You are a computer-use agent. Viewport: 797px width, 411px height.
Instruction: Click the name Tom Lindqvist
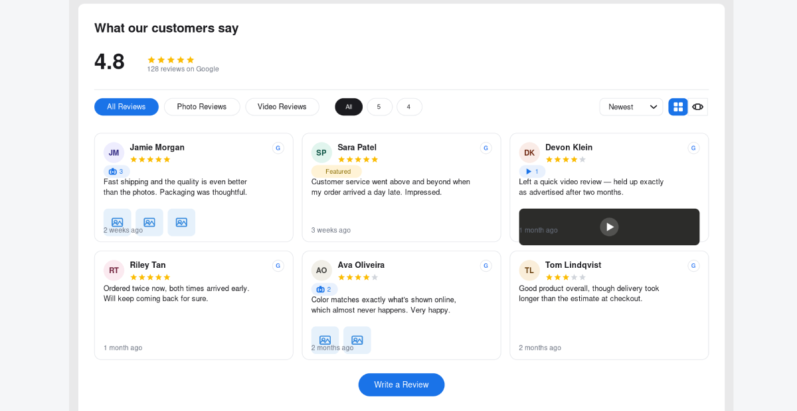tap(573, 265)
